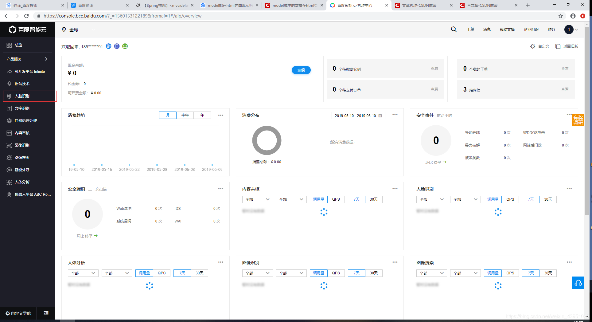Click the body analysis sidebar icon

(9, 182)
